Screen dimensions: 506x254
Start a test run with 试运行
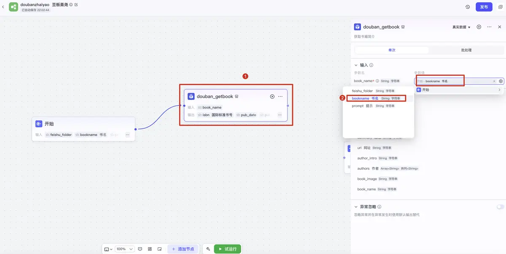227,249
